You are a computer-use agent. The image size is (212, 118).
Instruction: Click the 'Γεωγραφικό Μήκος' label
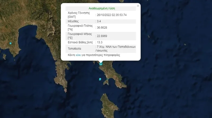(x=80, y=34)
